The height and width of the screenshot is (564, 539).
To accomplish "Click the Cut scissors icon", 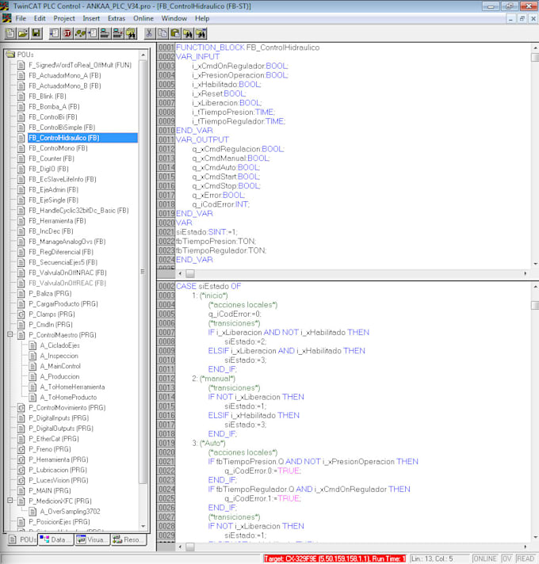I will (148, 33).
